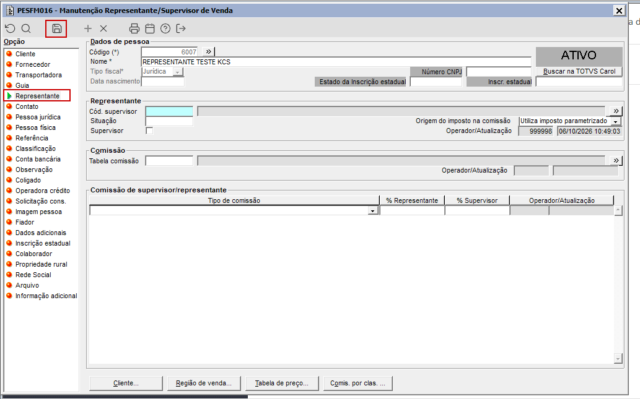Open the Código lookup arrow button

point(209,52)
